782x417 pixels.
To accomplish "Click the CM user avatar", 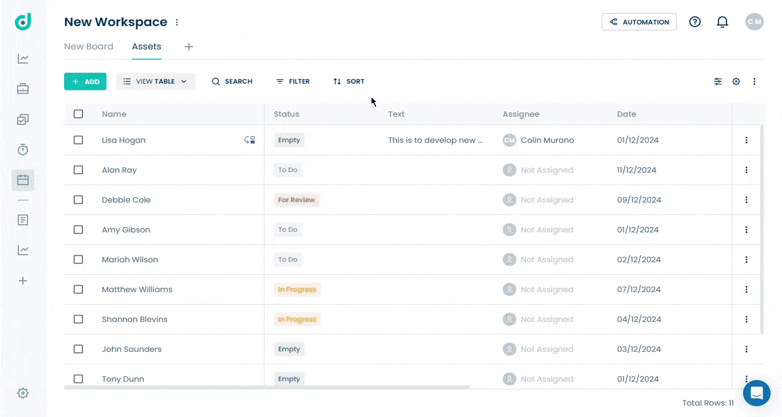I will click(755, 22).
